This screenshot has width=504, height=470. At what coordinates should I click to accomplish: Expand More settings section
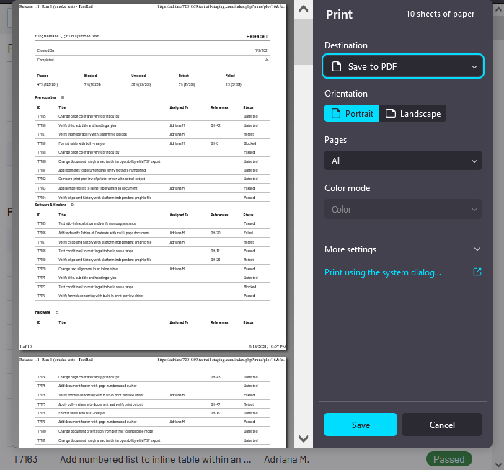[x=402, y=249]
